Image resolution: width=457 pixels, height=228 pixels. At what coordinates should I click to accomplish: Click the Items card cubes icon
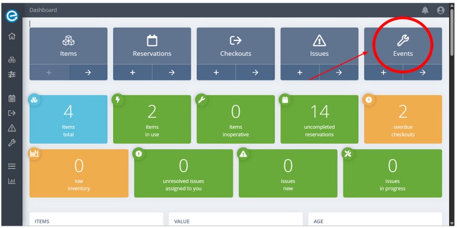(x=69, y=40)
